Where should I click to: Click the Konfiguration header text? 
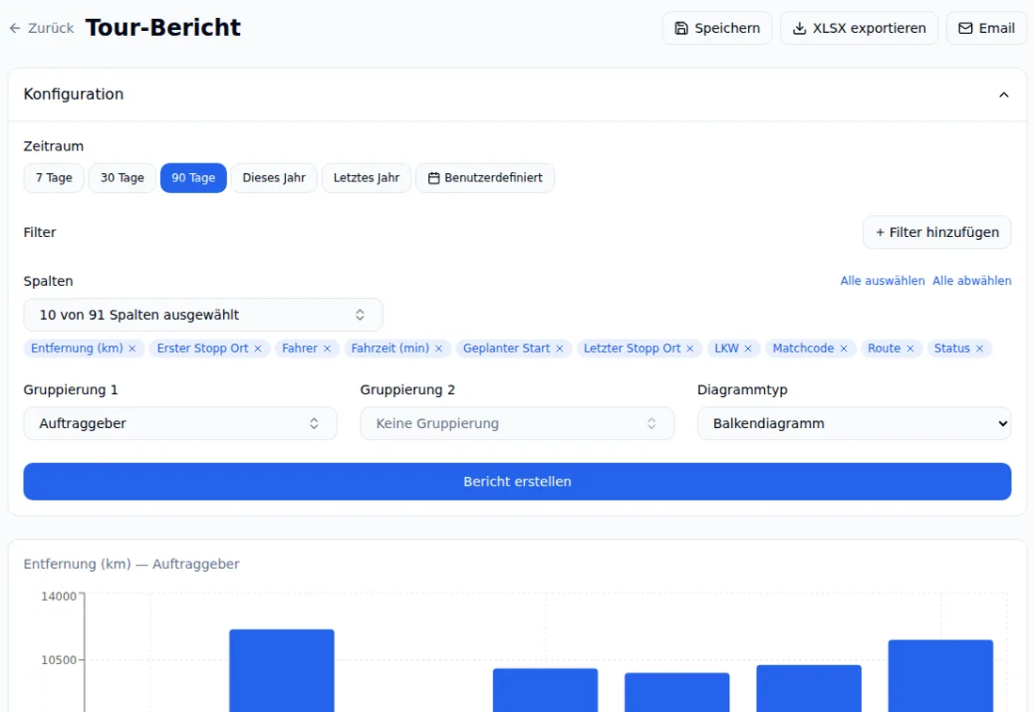[73, 94]
